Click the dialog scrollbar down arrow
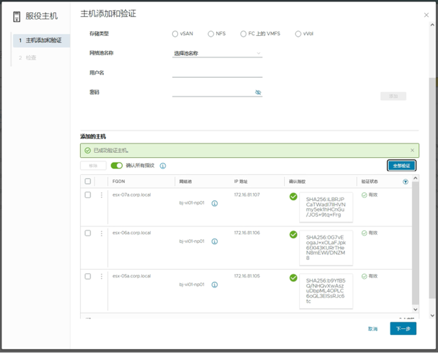 (x=432, y=315)
